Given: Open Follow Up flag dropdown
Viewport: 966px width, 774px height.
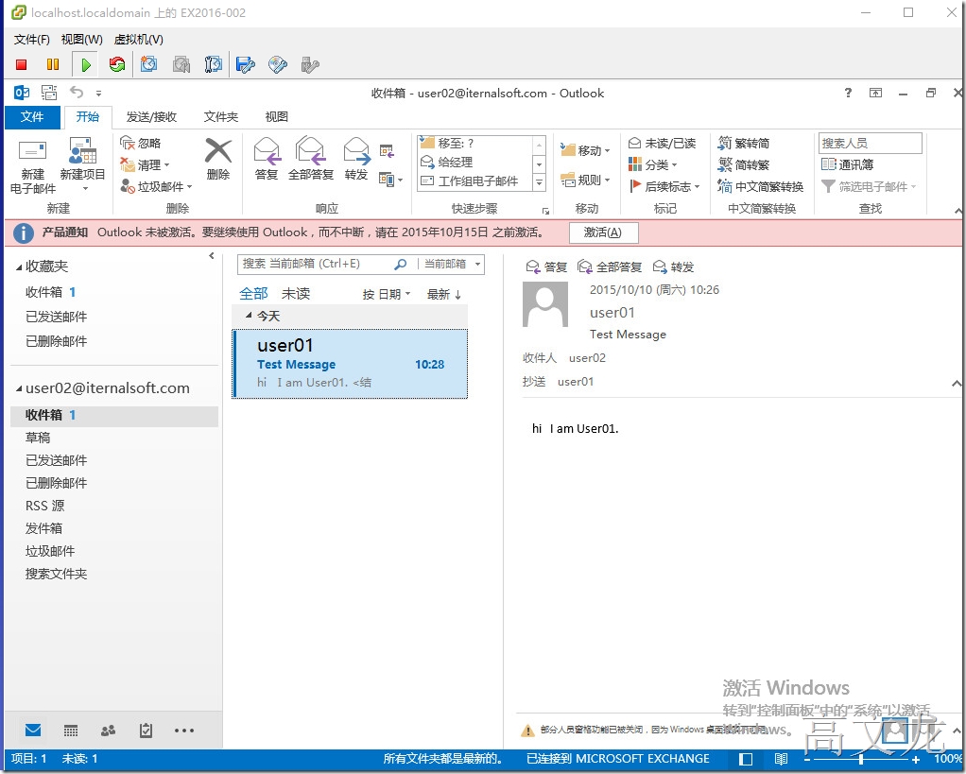Looking at the screenshot, I should point(664,186).
